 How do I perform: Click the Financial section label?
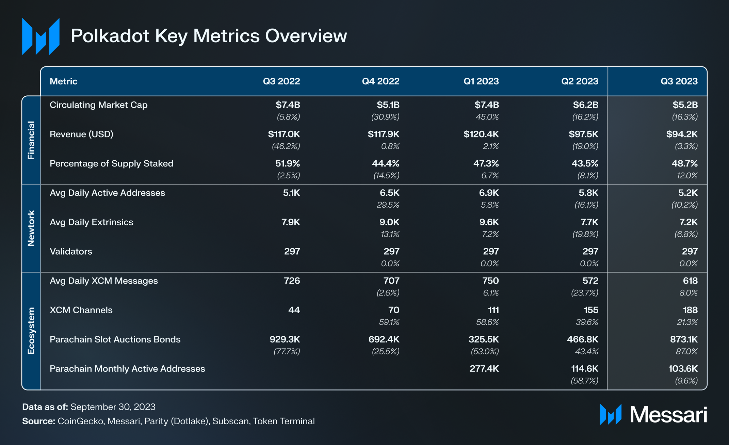31,140
